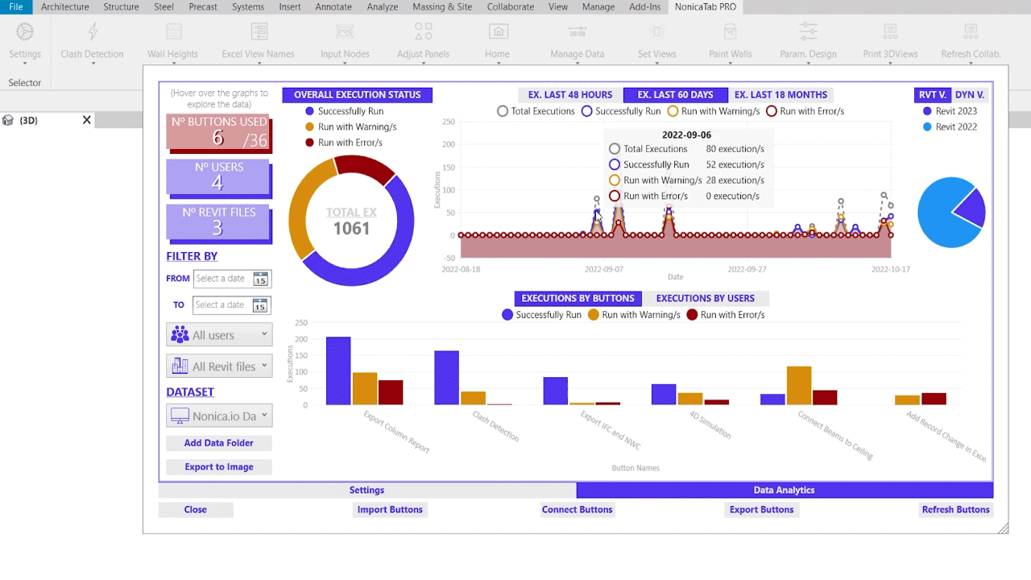
Task: Expand the All users dropdown
Action: point(264,333)
